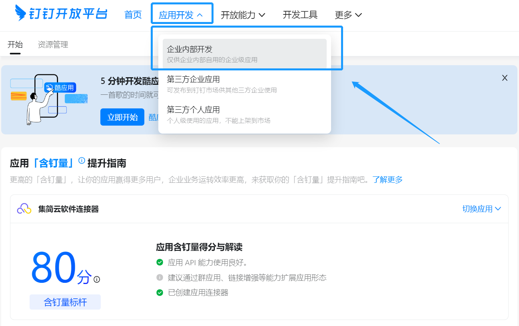519x326 pixels.
Task: Click the green check beside 应用 API 能力使用良好
Action: pyautogui.click(x=160, y=262)
